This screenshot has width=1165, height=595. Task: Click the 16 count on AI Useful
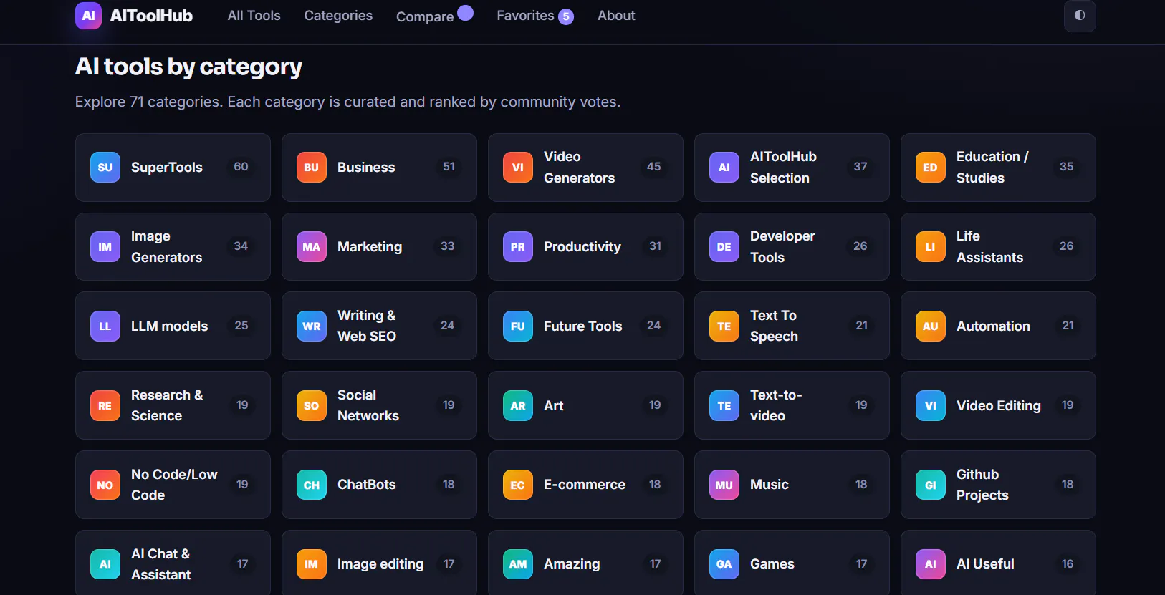tap(1068, 564)
